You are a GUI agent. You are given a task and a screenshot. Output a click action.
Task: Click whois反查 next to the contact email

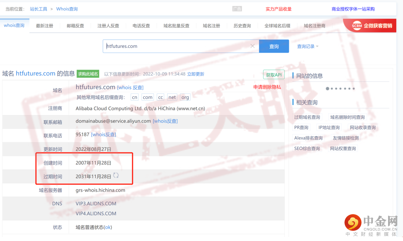click(165, 121)
